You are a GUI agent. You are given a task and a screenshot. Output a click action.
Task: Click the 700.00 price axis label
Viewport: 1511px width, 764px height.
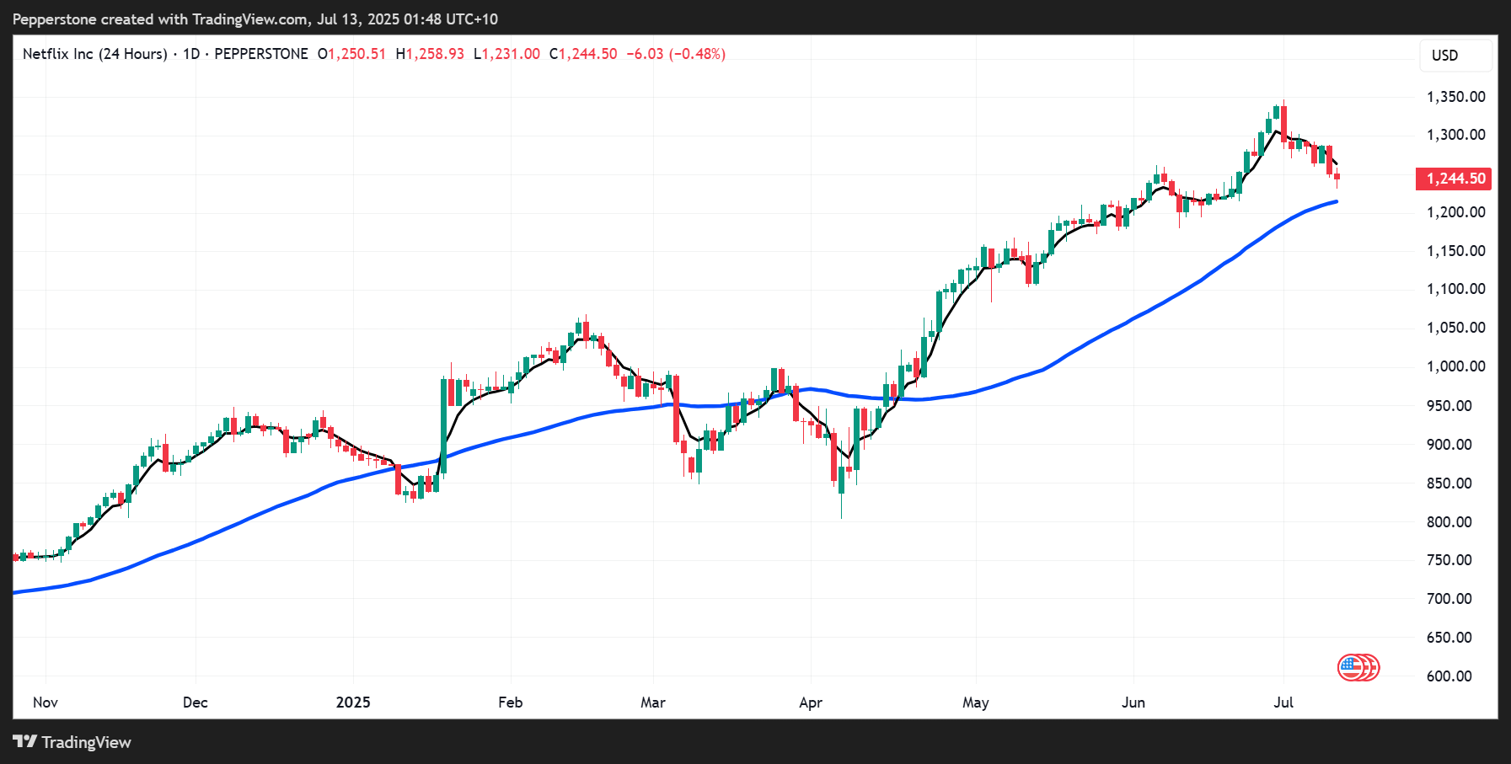pyautogui.click(x=1449, y=599)
